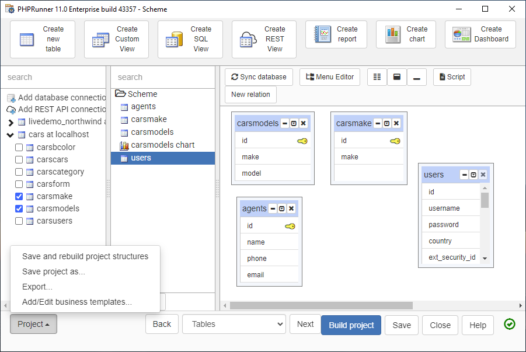This screenshot has height=352, width=526.
Task: Close the agents table box
Action: pos(291,209)
